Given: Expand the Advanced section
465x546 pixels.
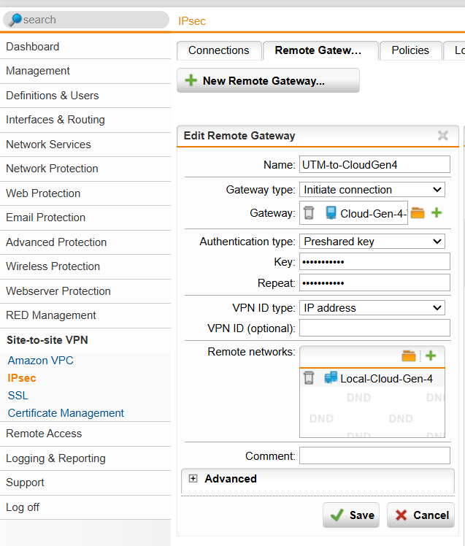Looking at the screenshot, I should 193,479.
